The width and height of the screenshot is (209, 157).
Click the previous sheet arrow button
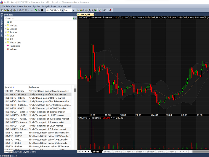coord(82,152)
